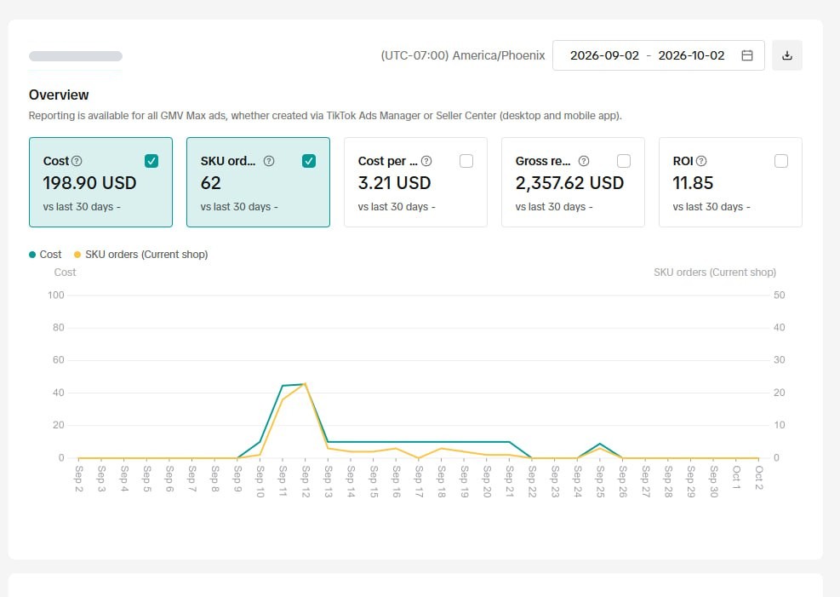Enable the ROI metric checkbox

point(781,161)
